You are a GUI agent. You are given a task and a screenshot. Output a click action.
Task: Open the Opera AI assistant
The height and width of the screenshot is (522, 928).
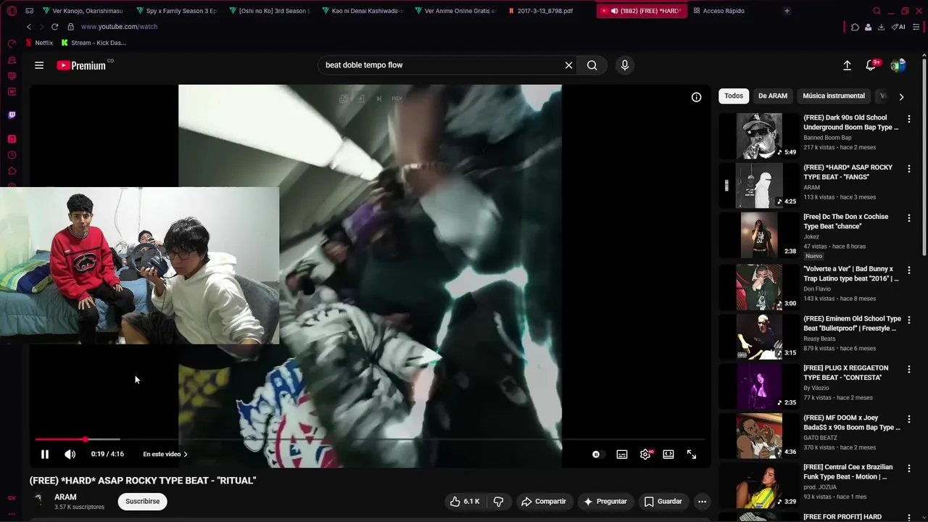(900, 27)
